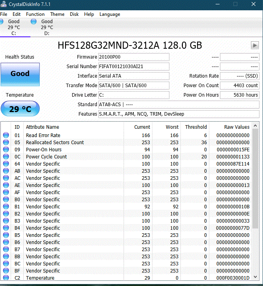
Task: Open the Function menu
Action: [35, 14]
